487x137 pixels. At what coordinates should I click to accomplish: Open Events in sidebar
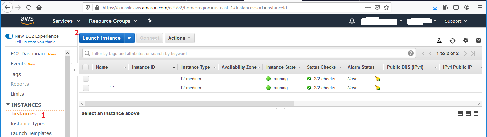(x=18, y=64)
